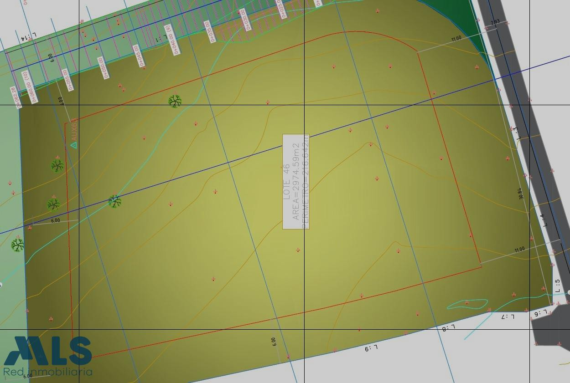
Task: Select the L:7 boundary segment label
Action: tap(508, 316)
